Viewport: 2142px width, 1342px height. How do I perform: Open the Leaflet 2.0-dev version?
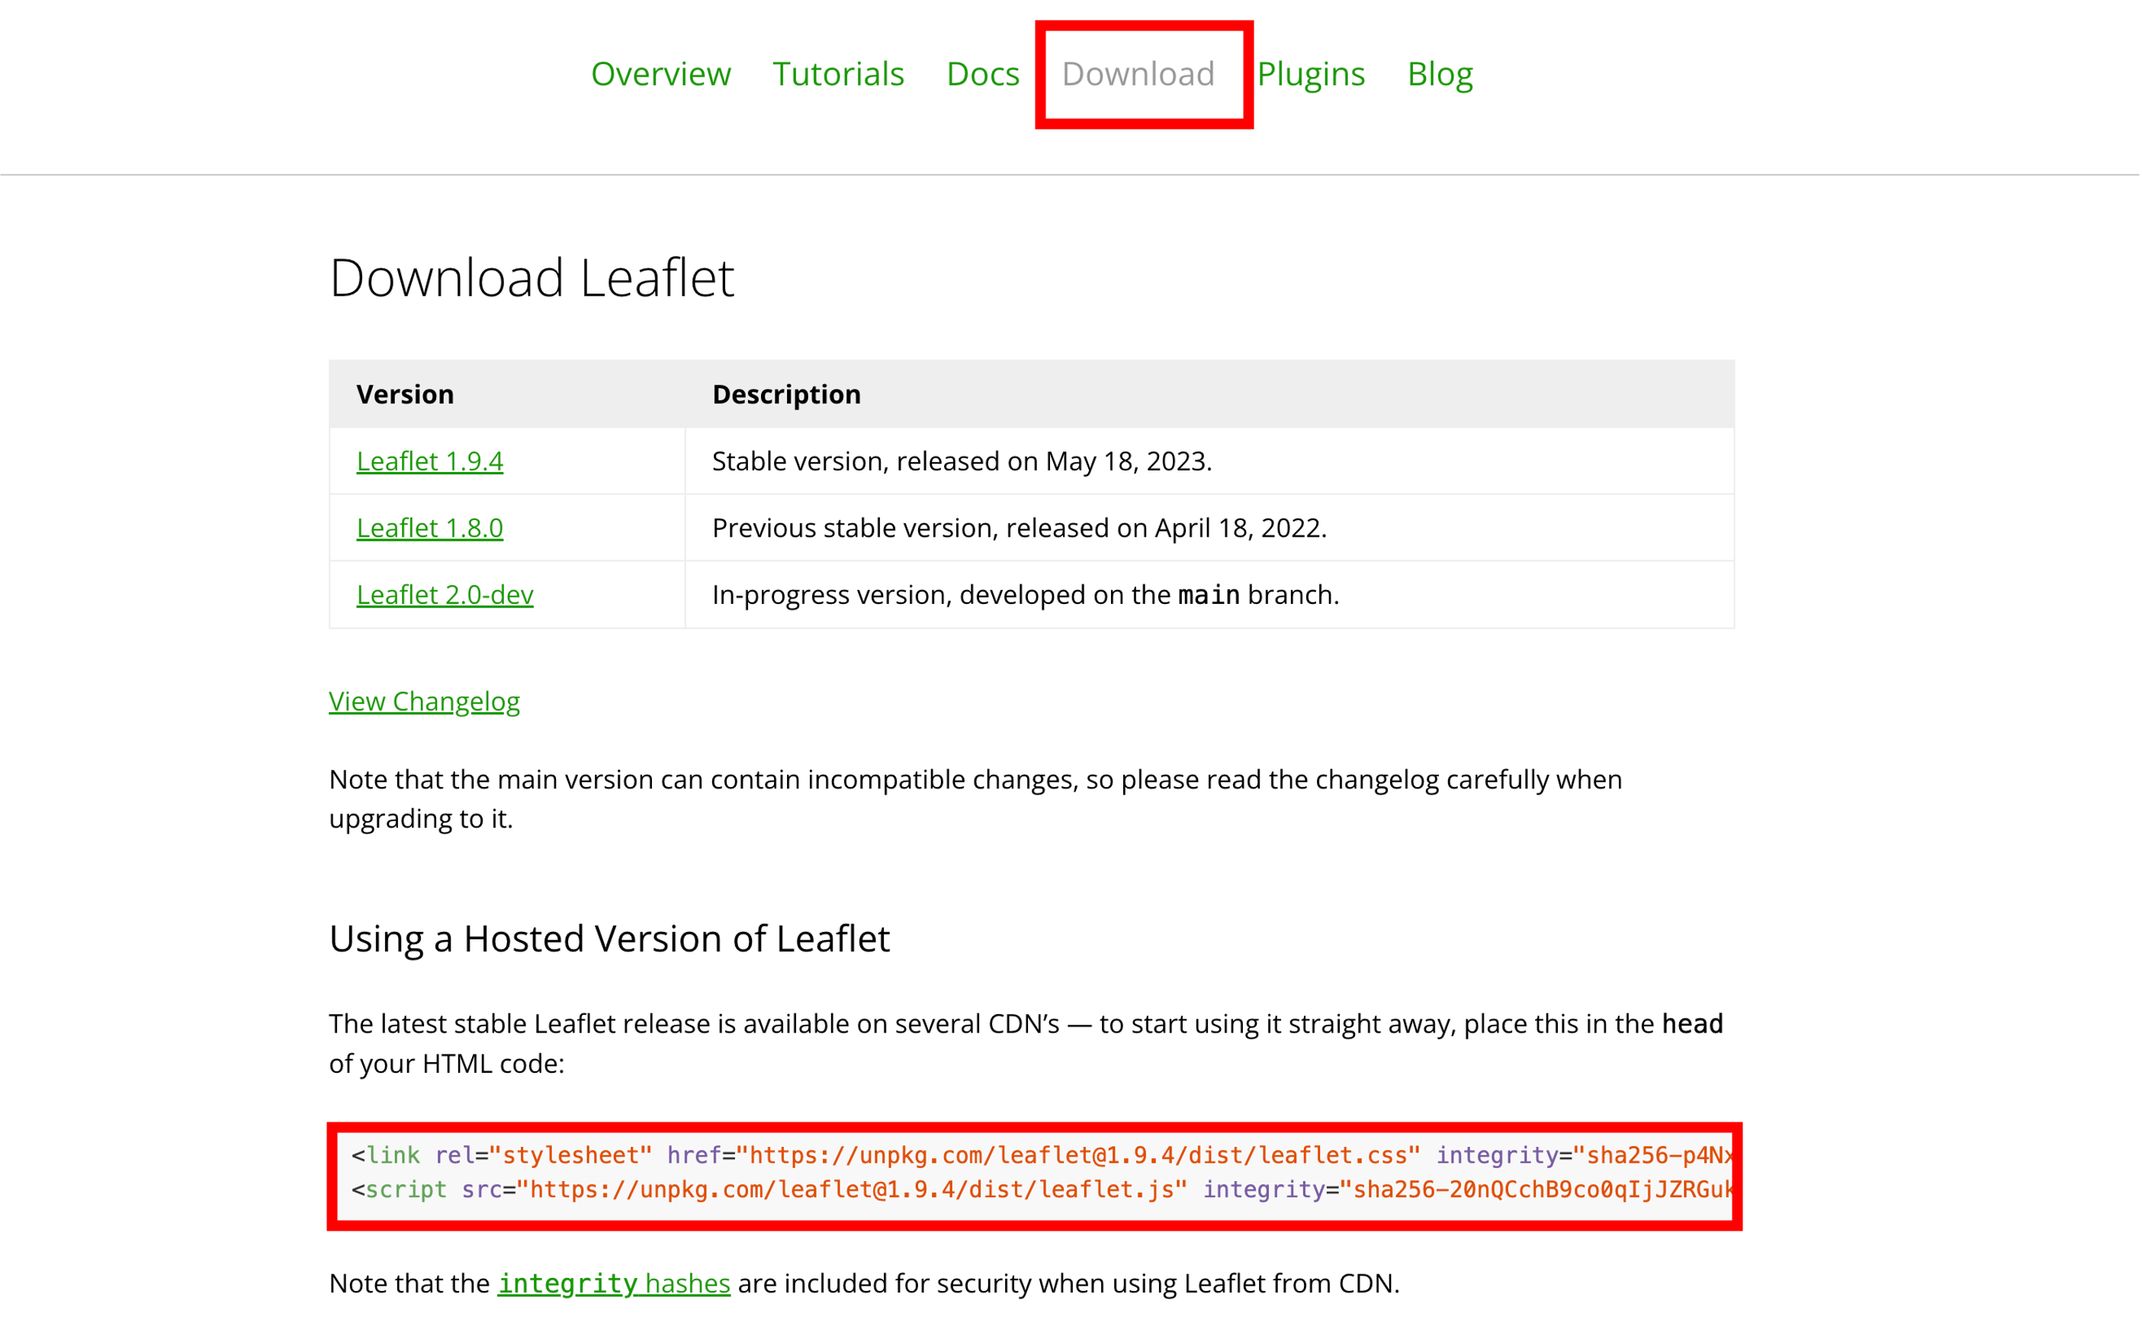point(444,594)
